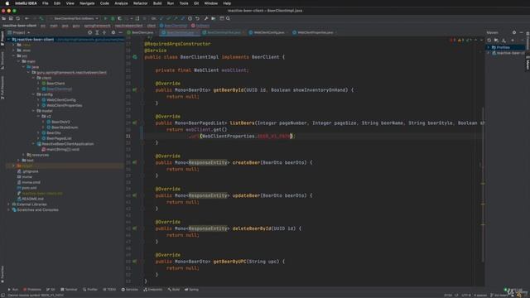Collapse the config package node
The width and height of the screenshot is (530, 298).
pyautogui.click(x=33, y=94)
